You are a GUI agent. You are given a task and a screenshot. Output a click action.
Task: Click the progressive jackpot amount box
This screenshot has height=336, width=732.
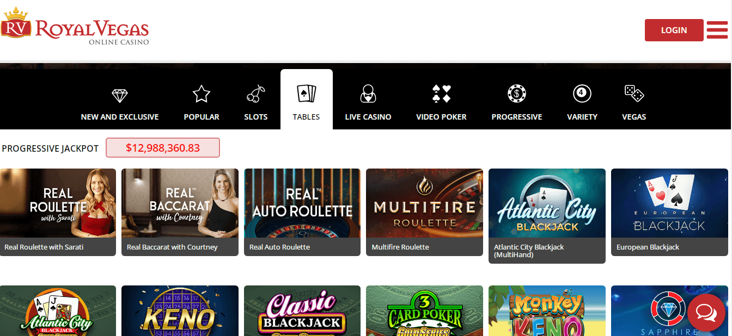(x=163, y=147)
